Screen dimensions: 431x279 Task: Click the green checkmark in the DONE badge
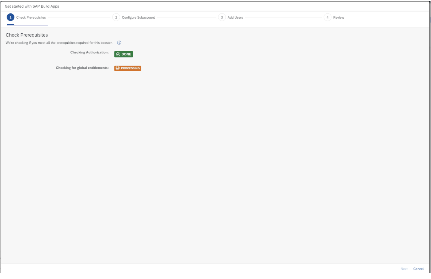pyautogui.click(x=118, y=54)
